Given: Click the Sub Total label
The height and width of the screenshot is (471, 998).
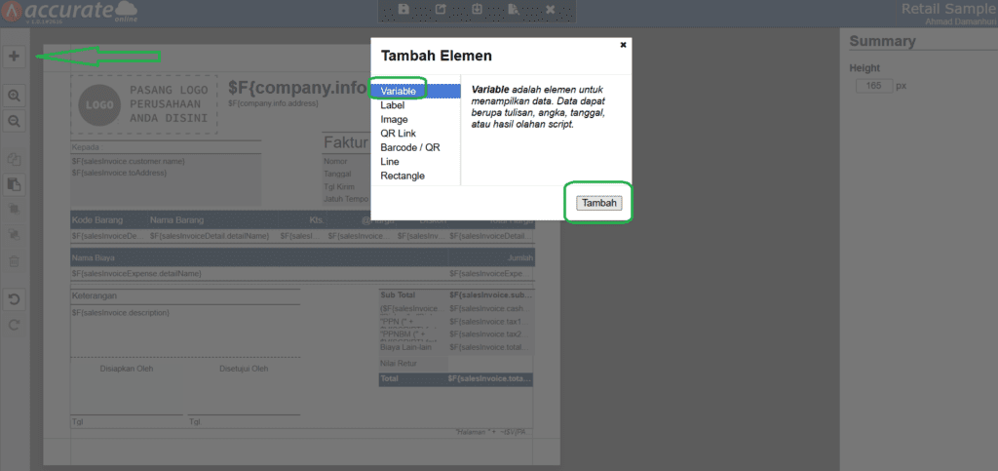Looking at the screenshot, I should (x=398, y=295).
